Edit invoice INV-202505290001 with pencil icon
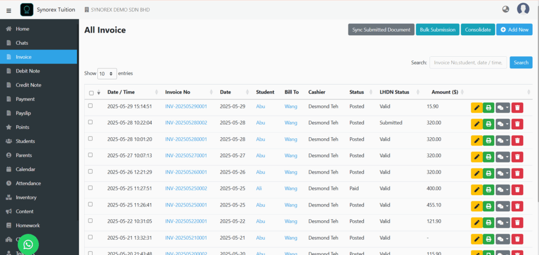This screenshot has width=539, height=255. 476,107
